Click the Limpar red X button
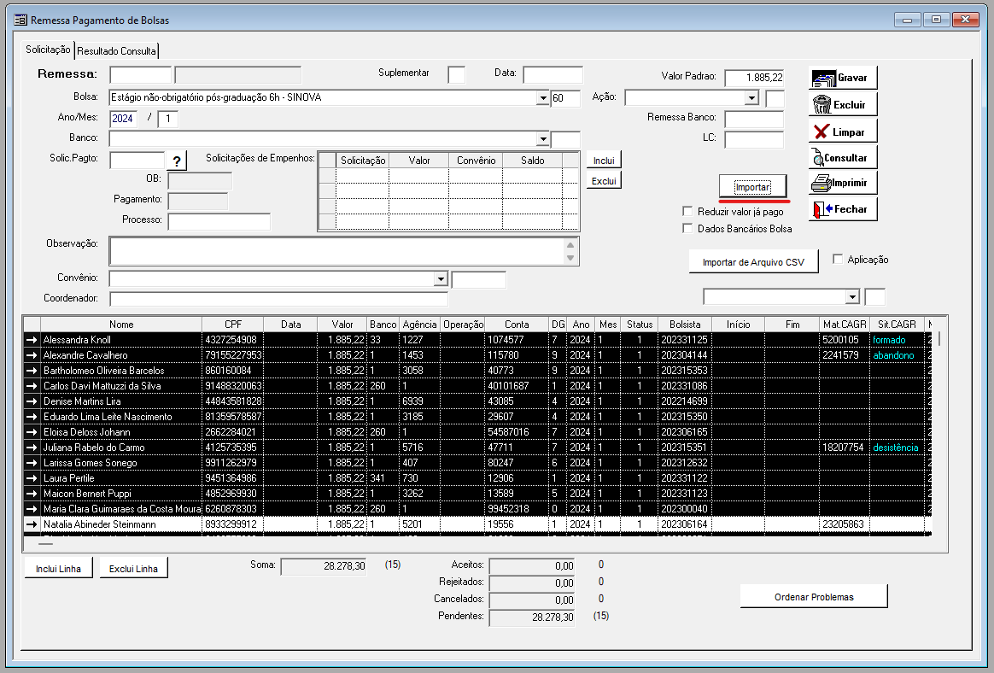 point(842,132)
